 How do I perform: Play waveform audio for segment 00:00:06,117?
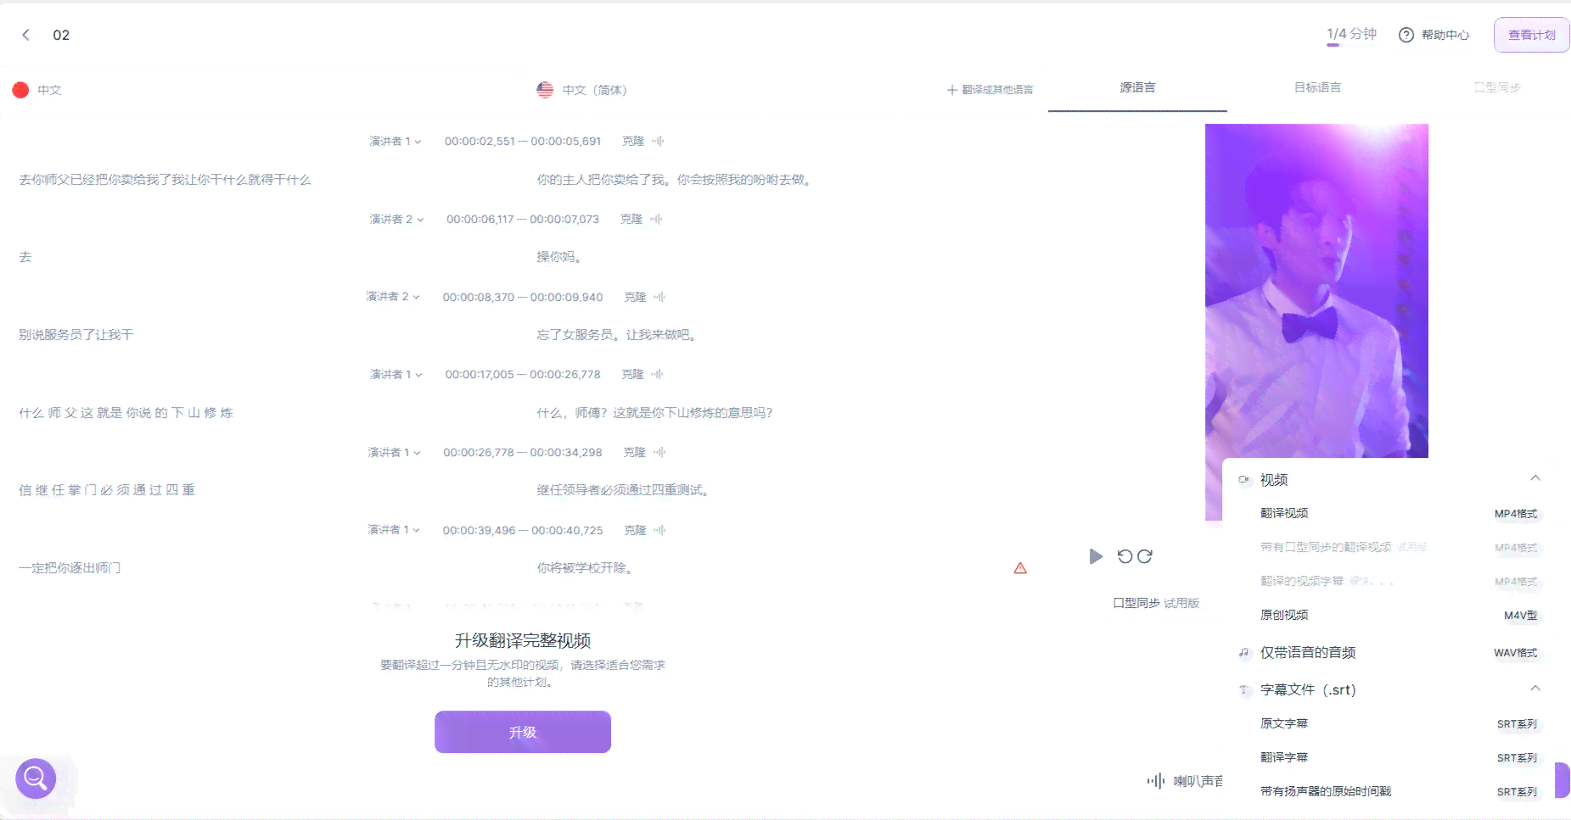656,220
